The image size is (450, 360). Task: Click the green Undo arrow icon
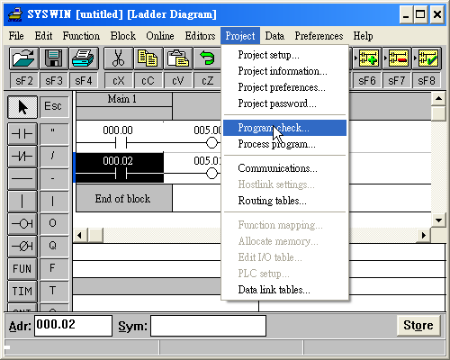[207, 58]
